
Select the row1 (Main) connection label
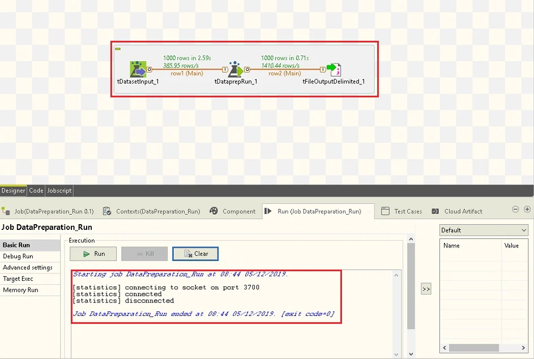pos(187,73)
